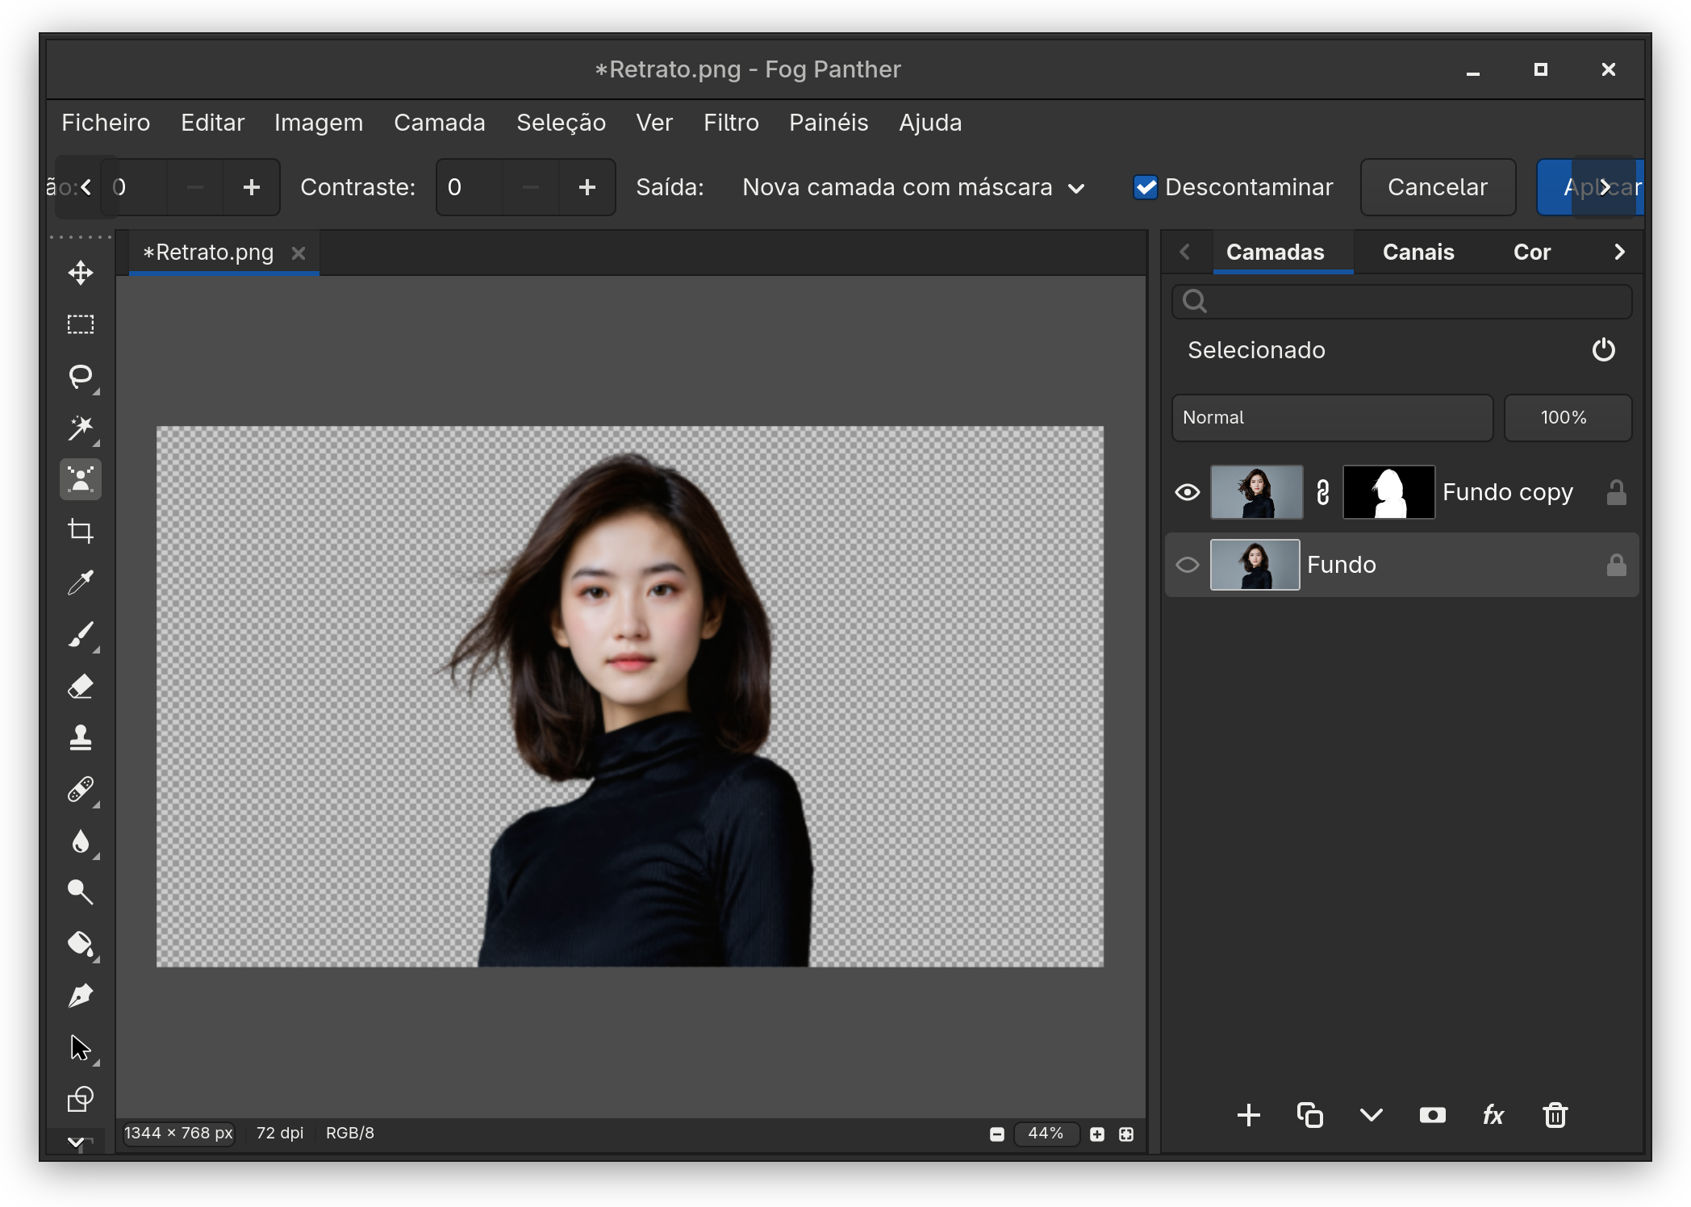This screenshot has height=1207, width=1691.
Task: Add a layer mask
Action: click(x=1433, y=1115)
